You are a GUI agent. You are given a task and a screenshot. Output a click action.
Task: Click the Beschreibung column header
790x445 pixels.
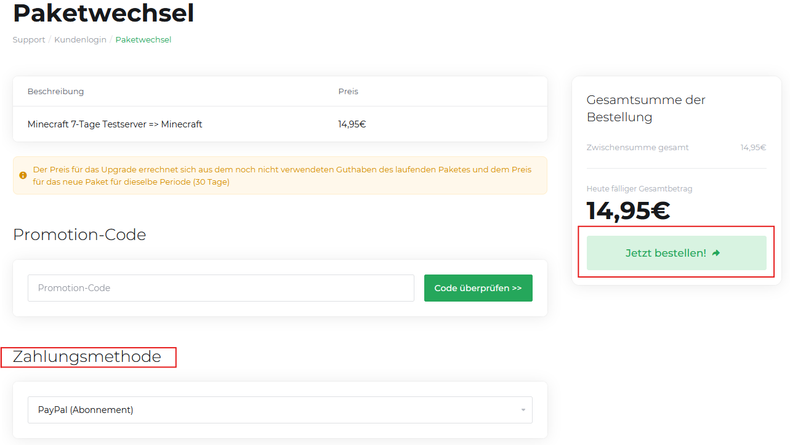point(55,92)
